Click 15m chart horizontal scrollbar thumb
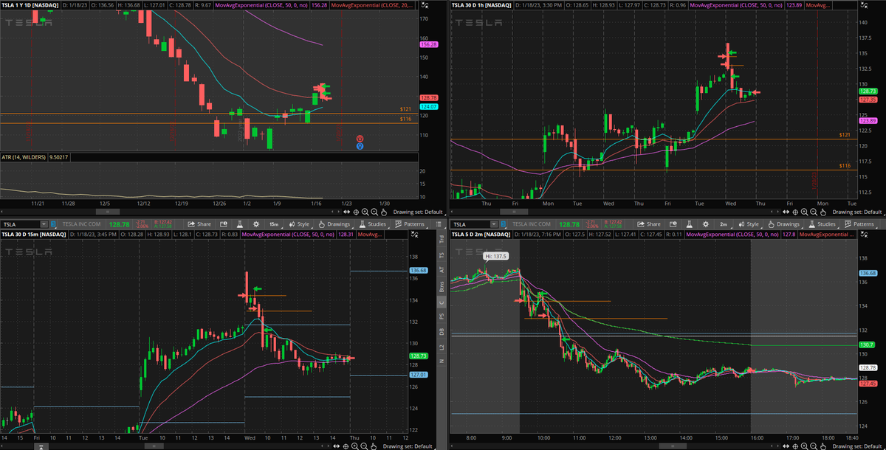This screenshot has width=886, height=450. [154, 446]
